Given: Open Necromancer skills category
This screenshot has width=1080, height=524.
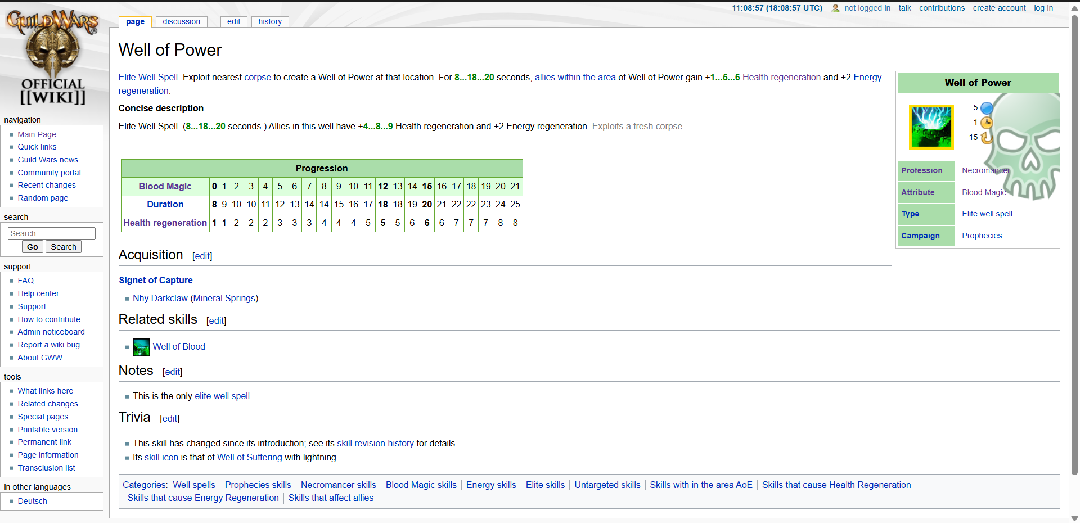Looking at the screenshot, I should tap(339, 485).
